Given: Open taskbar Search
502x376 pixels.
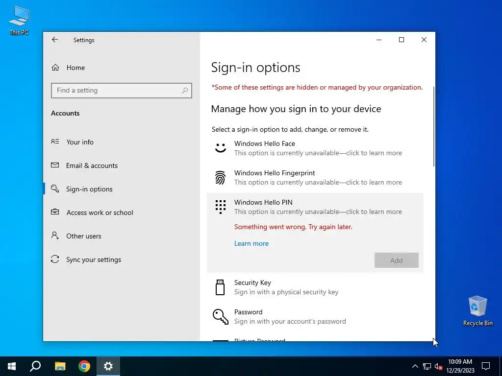Looking at the screenshot, I should coord(35,366).
